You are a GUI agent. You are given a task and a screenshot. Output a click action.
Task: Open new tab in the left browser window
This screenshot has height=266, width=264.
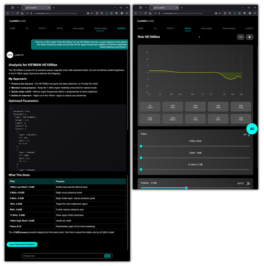coord(54,7)
